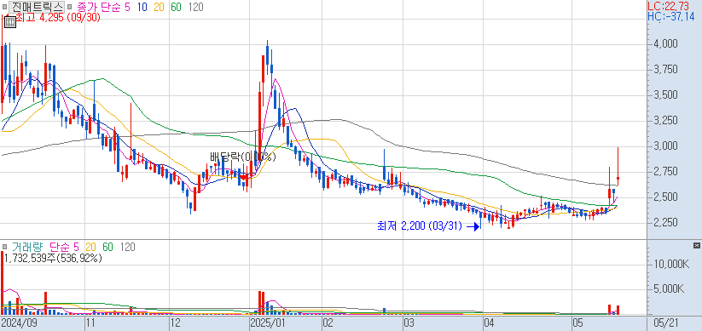
Task: Select the 종가 단순 moving average label
Action: [x=98, y=7]
